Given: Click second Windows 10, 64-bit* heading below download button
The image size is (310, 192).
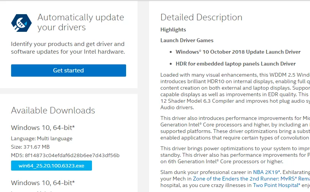Looking at the screenshot, I should click(43, 183).
